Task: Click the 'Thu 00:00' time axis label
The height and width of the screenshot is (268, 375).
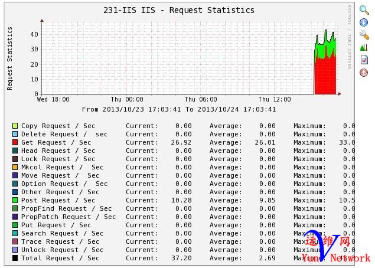Action: [x=127, y=99]
